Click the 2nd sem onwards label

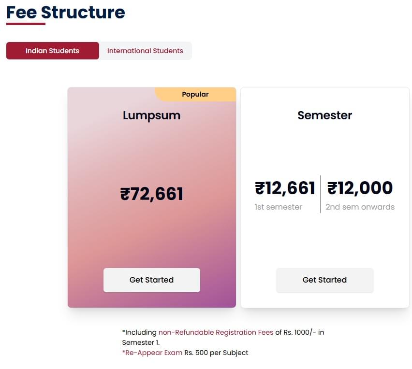[360, 207]
